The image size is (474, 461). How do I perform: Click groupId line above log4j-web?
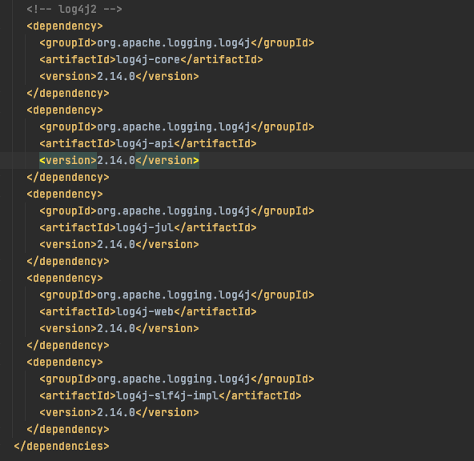[177, 295]
